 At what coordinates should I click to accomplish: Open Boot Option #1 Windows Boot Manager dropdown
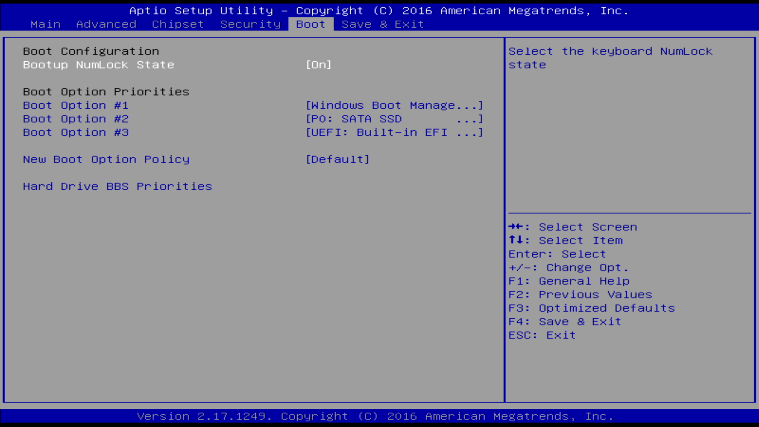pos(394,106)
